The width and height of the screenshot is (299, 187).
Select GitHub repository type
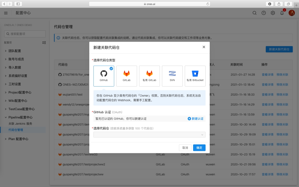(104, 76)
